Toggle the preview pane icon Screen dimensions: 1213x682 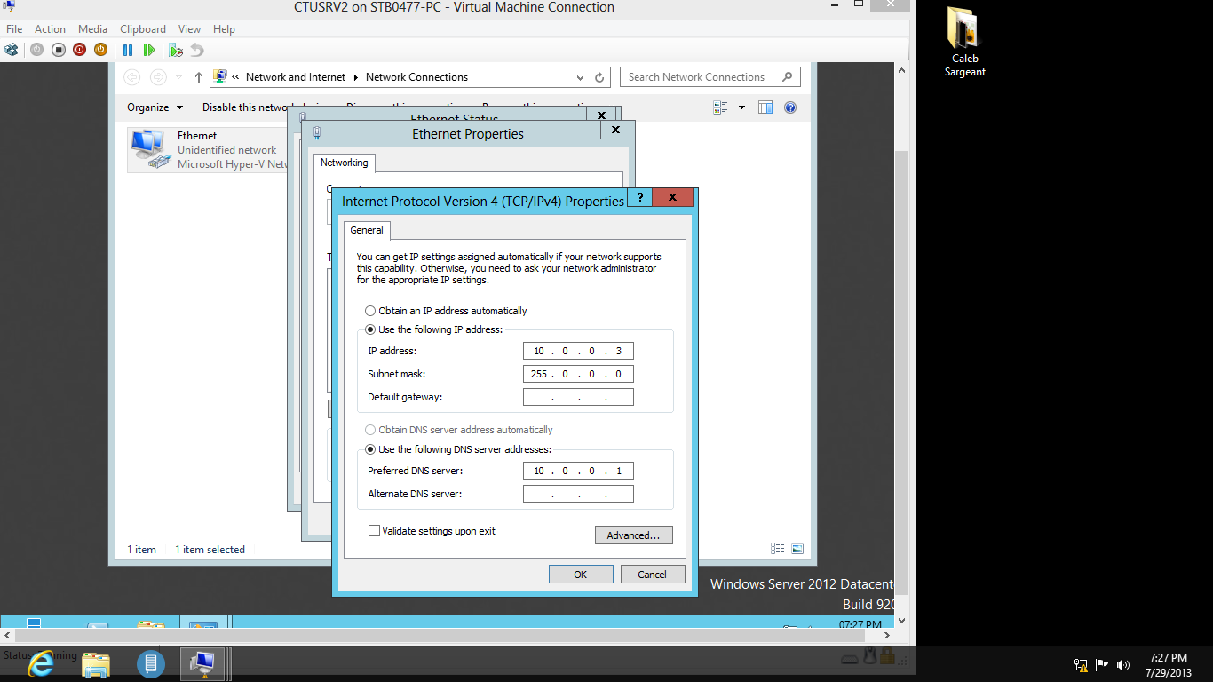[x=765, y=107]
